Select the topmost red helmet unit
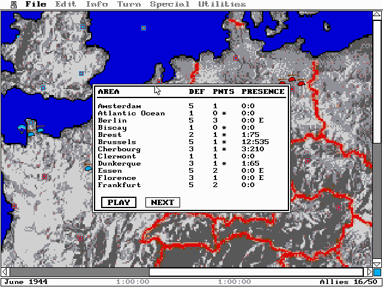 click(291, 80)
